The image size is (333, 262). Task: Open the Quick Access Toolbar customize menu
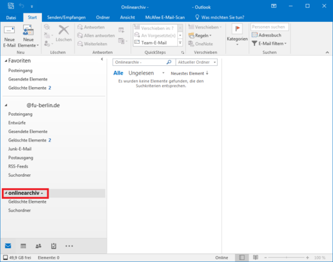click(32, 7)
